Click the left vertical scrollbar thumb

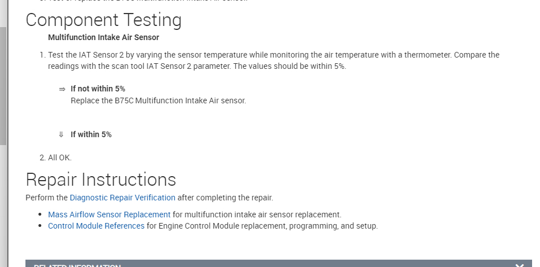tap(3, 85)
